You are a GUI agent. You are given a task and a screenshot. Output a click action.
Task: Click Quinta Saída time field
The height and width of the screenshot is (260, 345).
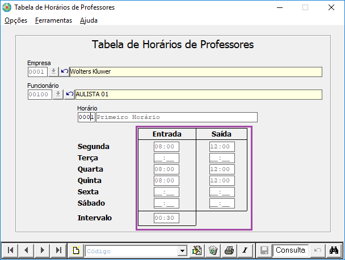[x=222, y=181]
